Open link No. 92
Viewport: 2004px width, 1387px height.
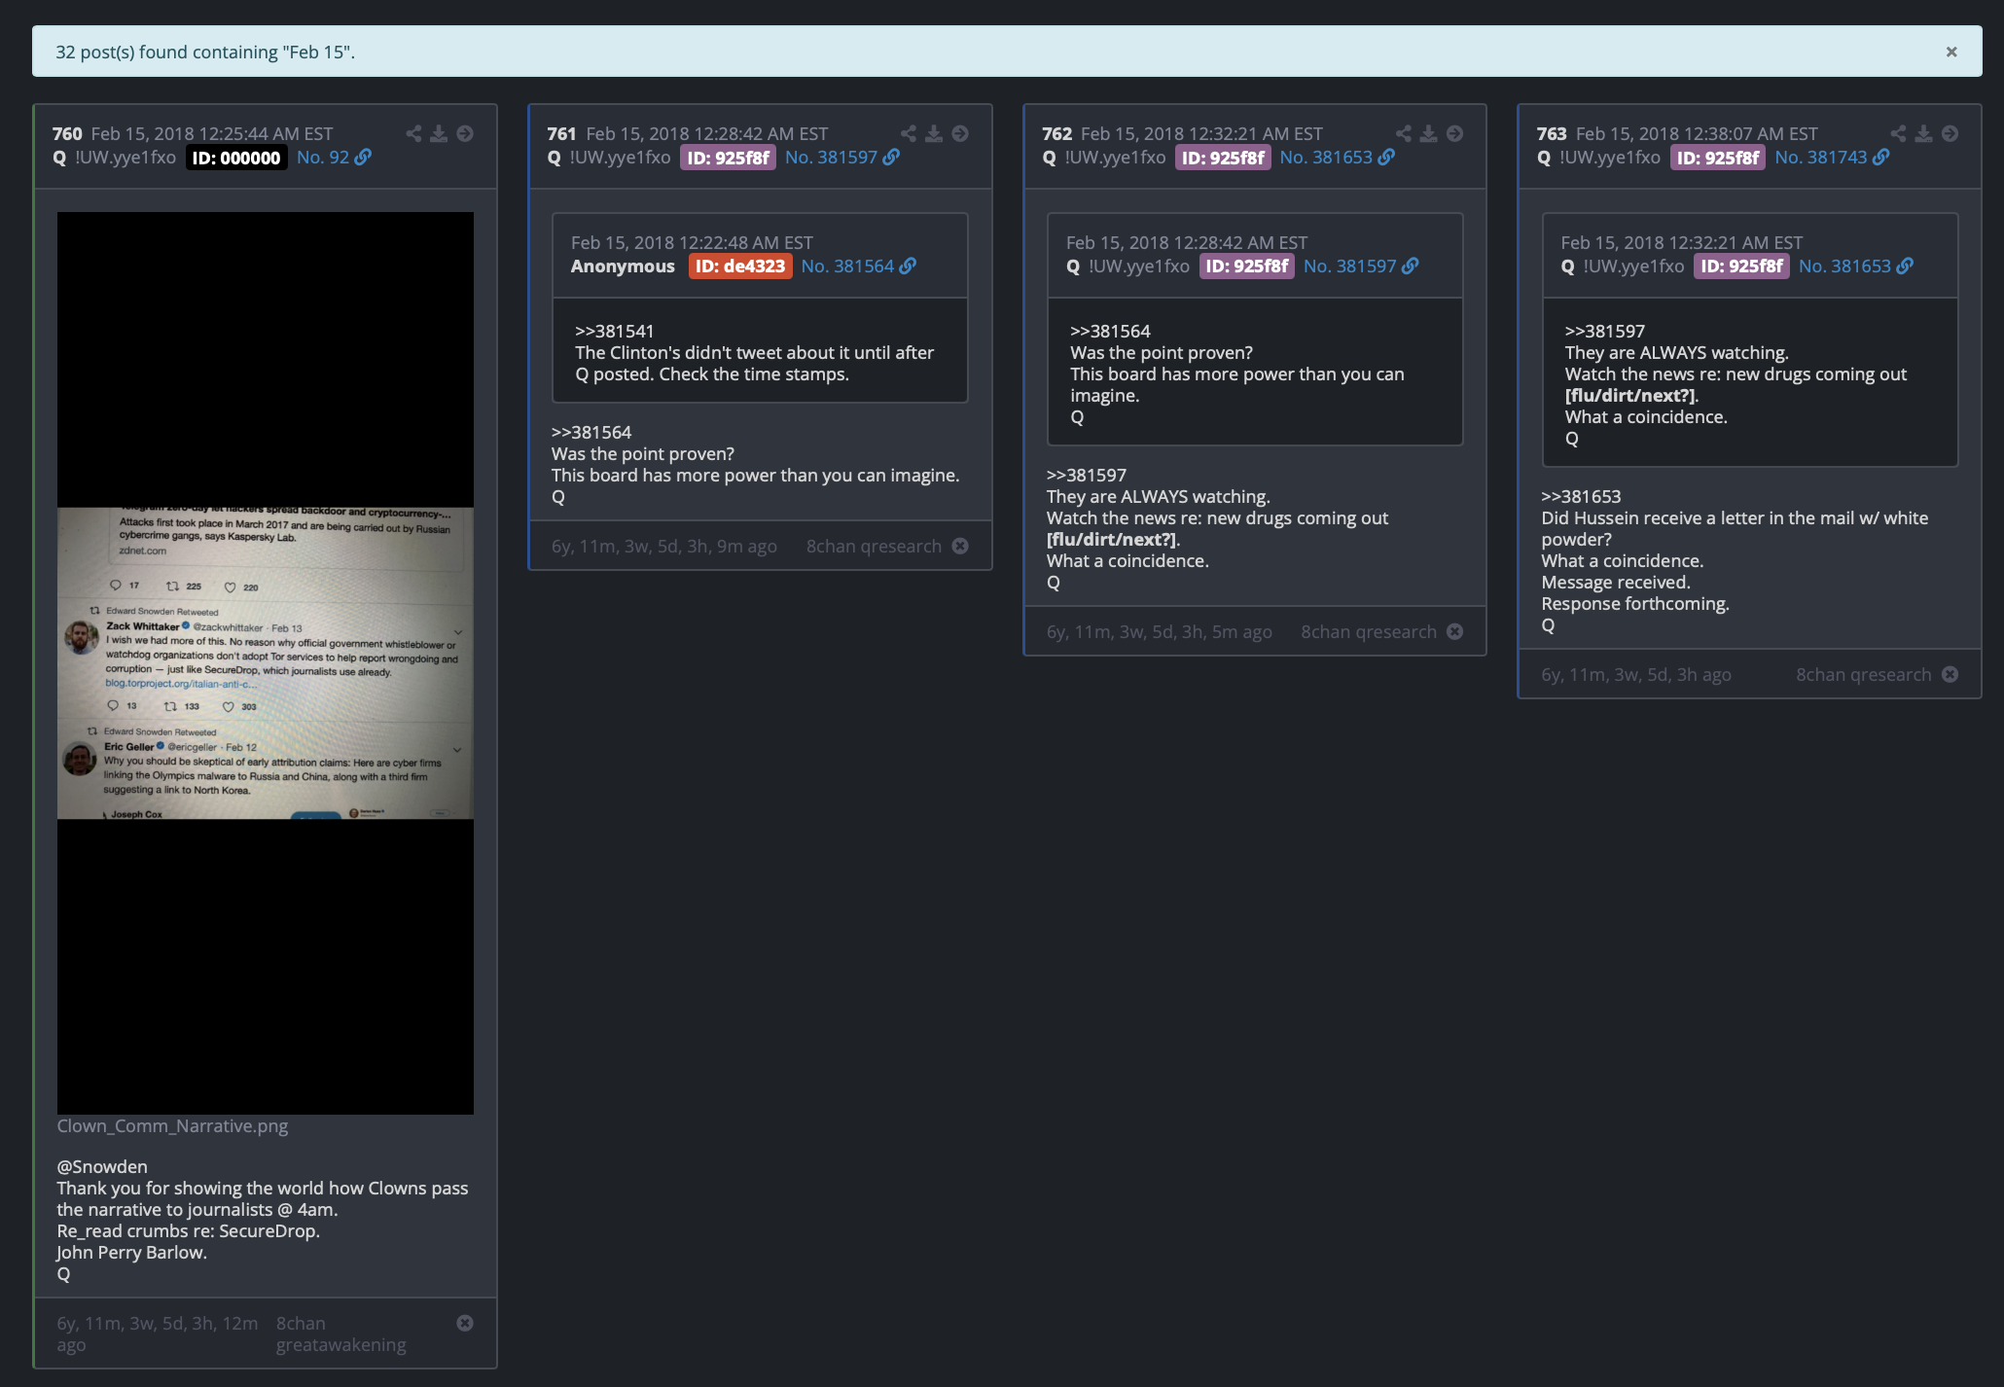click(x=323, y=157)
